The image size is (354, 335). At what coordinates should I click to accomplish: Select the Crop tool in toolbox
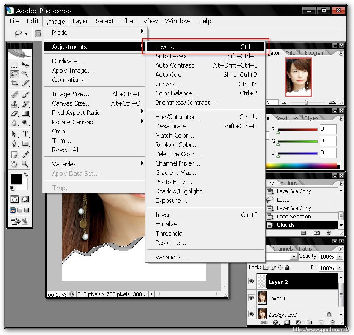14,84
